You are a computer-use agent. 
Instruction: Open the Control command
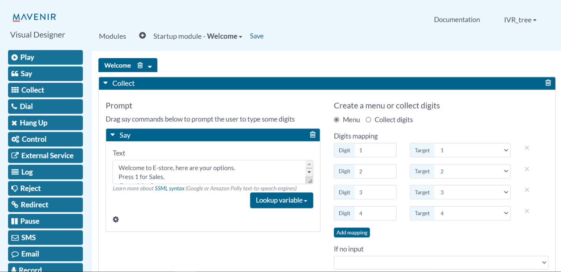pyautogui.click(x=45, y=139)
